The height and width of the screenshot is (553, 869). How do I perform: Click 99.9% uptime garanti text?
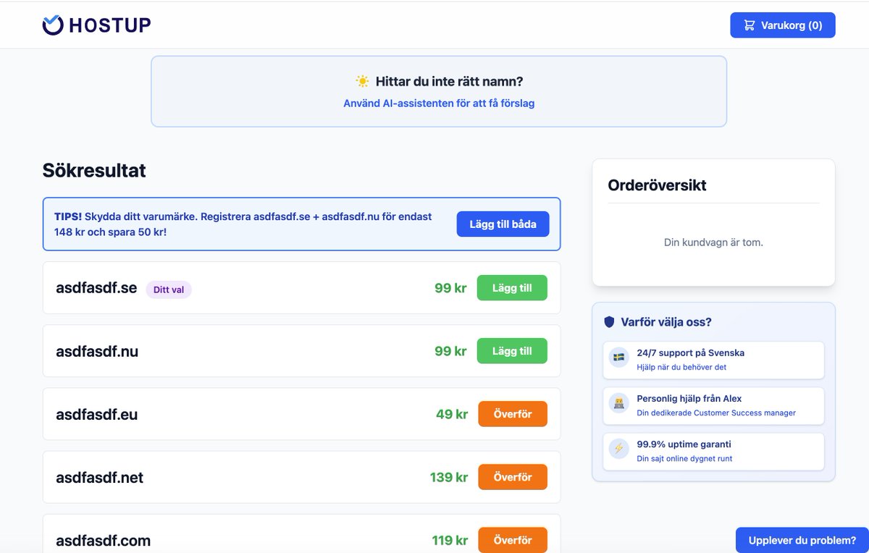683,444
